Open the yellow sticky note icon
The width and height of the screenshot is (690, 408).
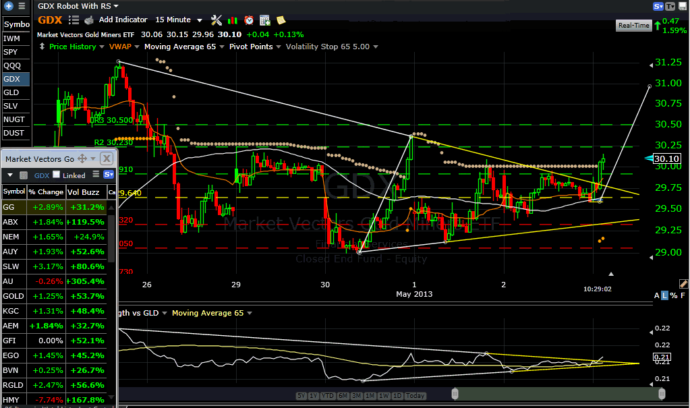[x=281, y=20]
